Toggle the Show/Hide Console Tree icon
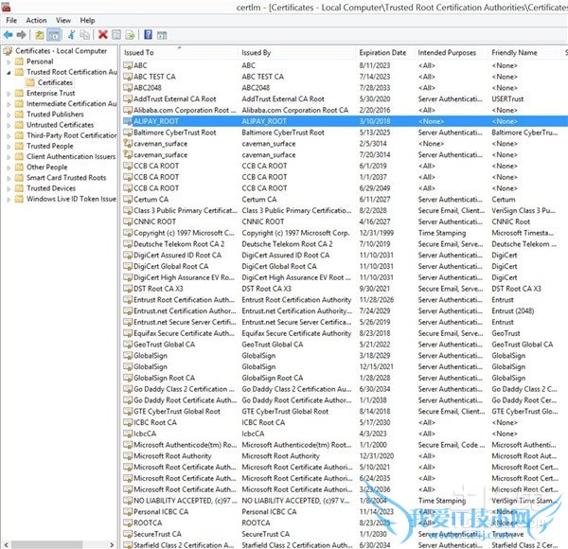568x549 pixels. tap(55, 34)
